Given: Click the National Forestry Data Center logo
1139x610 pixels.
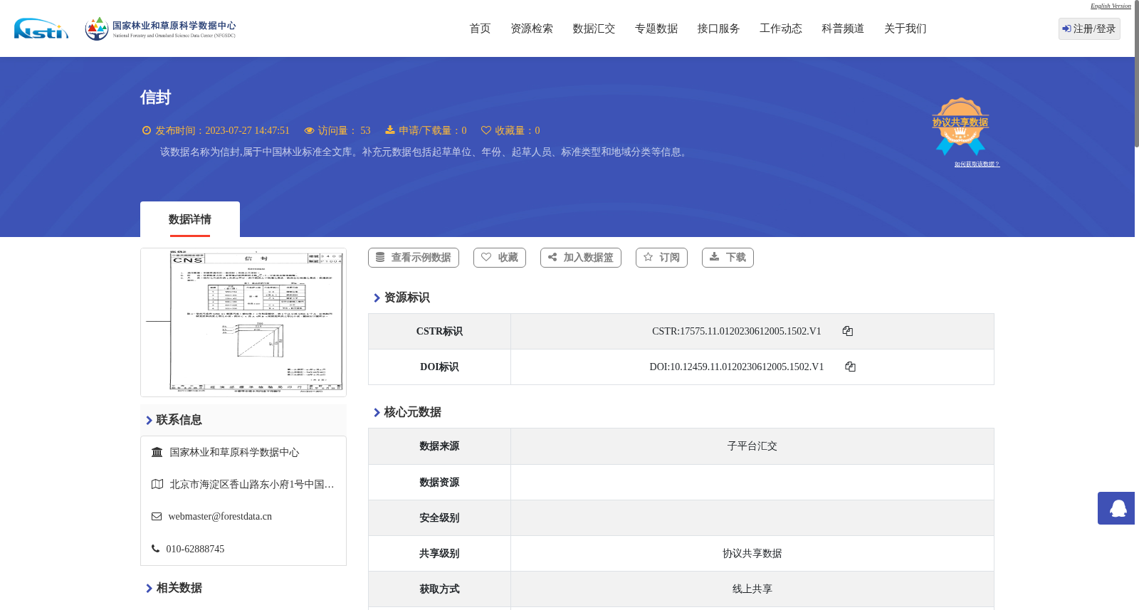Looking at the screenshot, I should click(160, 28).
